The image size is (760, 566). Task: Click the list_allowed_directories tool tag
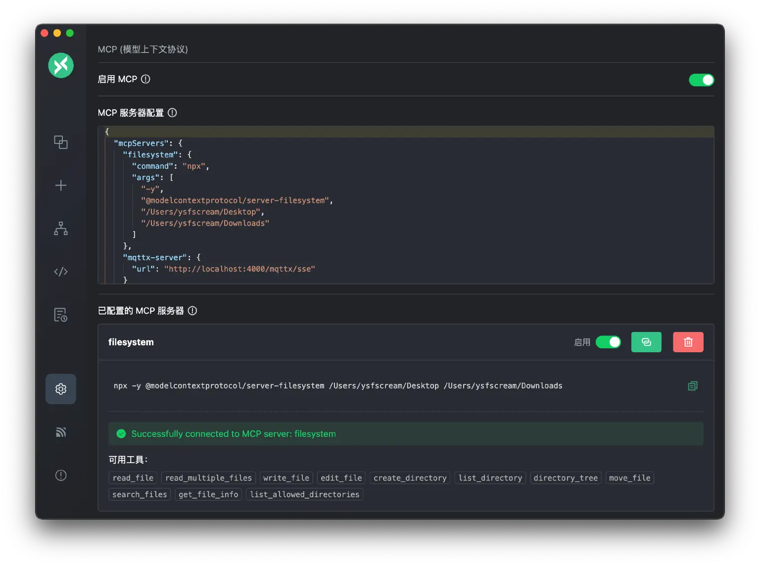point(304,494)
